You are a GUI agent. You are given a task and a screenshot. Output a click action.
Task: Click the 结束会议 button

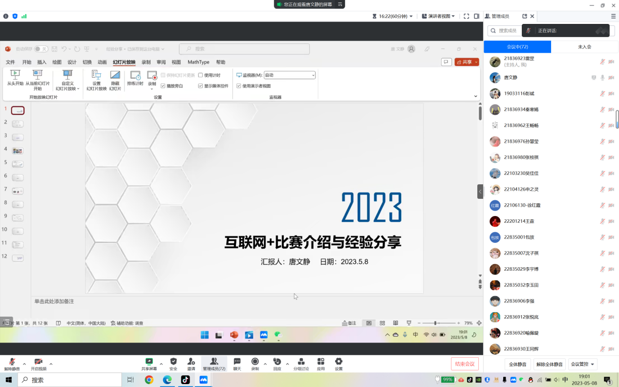tap(464, 364)
